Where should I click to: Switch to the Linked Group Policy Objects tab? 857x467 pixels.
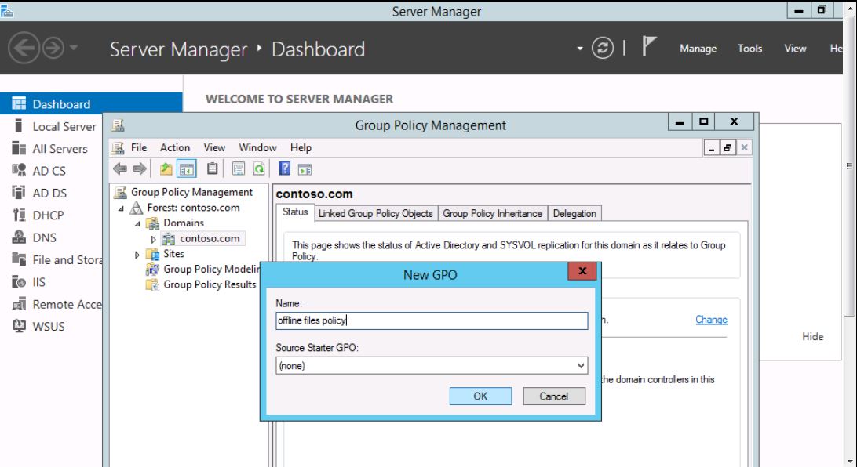375,213
